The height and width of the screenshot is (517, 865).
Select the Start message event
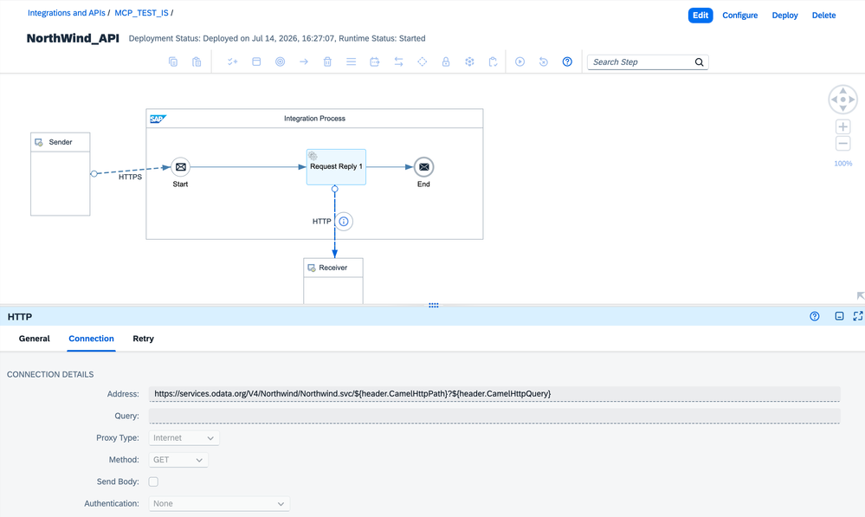(x=180, y=166)
